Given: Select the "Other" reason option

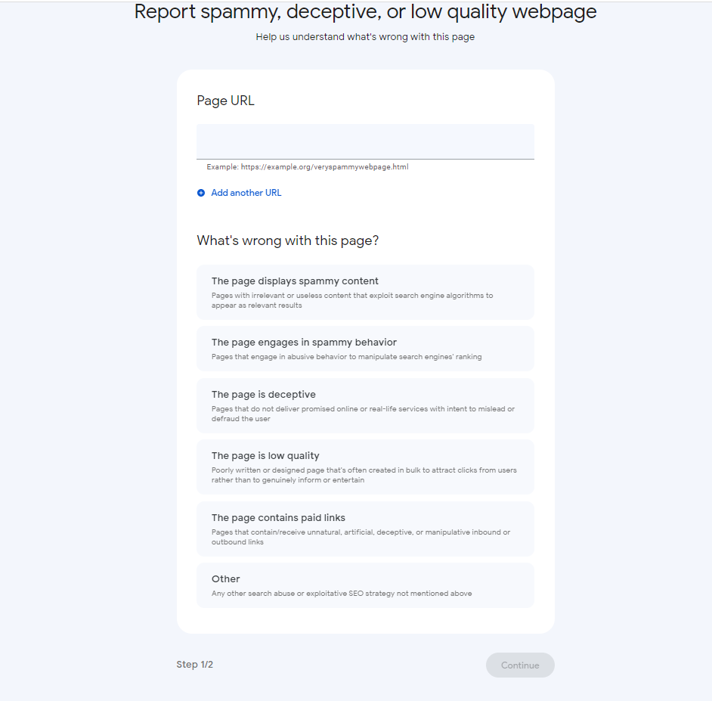Looking at the screenshot, I should coord(365,585).
